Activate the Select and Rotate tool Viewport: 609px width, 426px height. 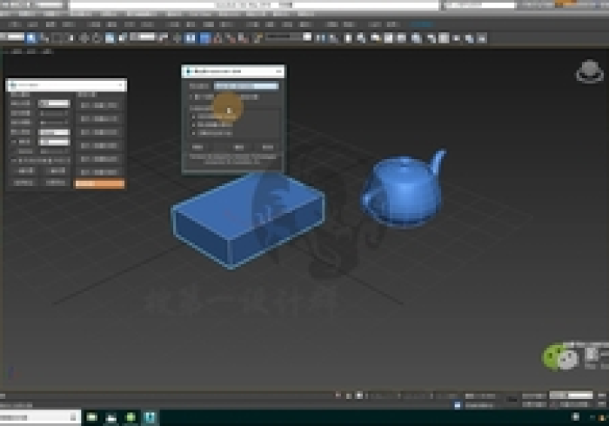pos(95,38)
